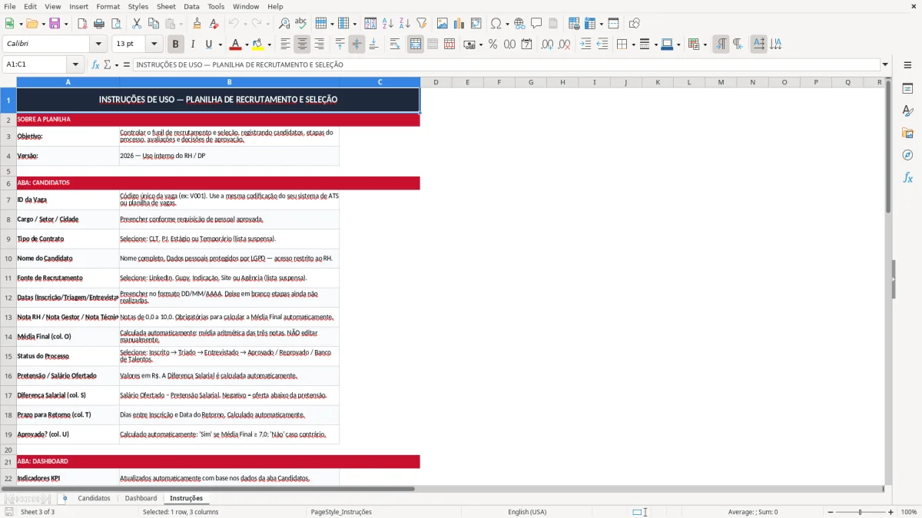Click the formula input line

506,65
